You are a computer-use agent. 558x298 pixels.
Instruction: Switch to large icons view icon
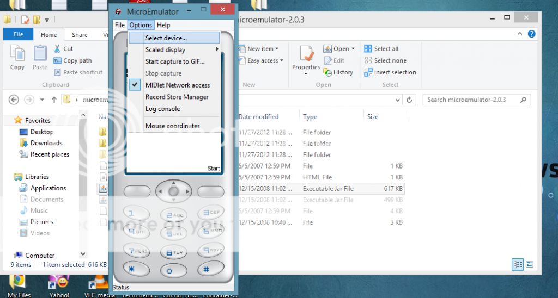[530, 264]
